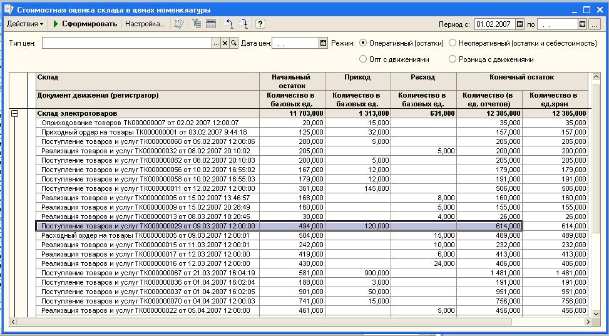Click the 1 481,000 Количество (в ед. отчетов) cell
The image size is (609, 336).
(489, 273)
